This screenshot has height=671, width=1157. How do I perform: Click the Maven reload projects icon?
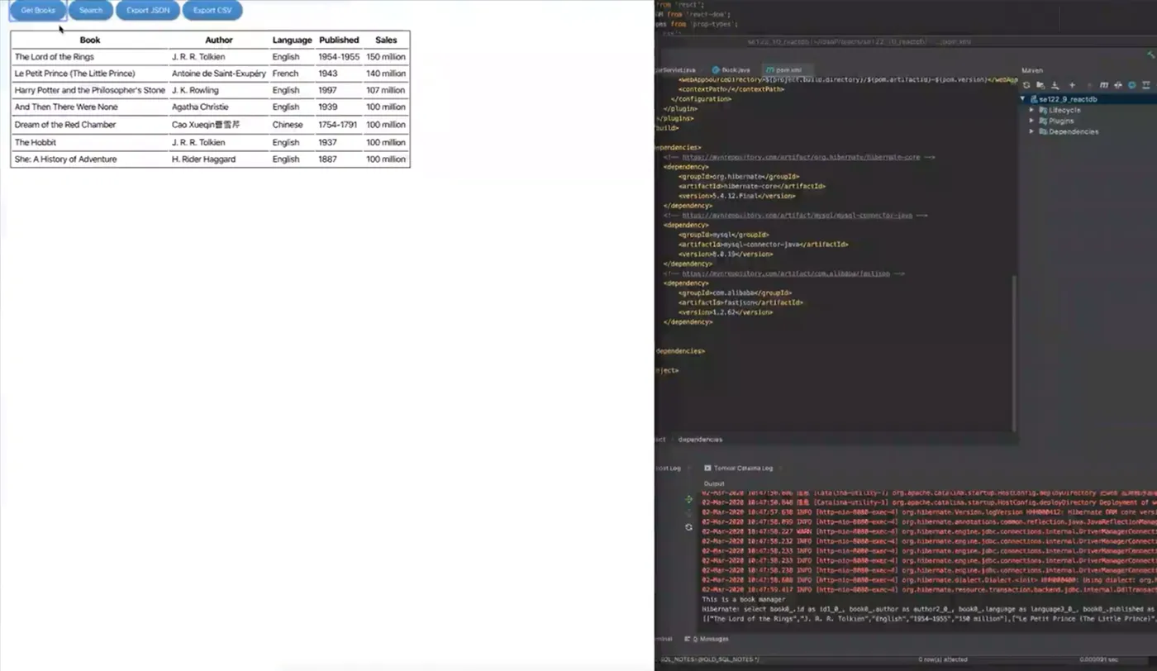point(1026,85)
